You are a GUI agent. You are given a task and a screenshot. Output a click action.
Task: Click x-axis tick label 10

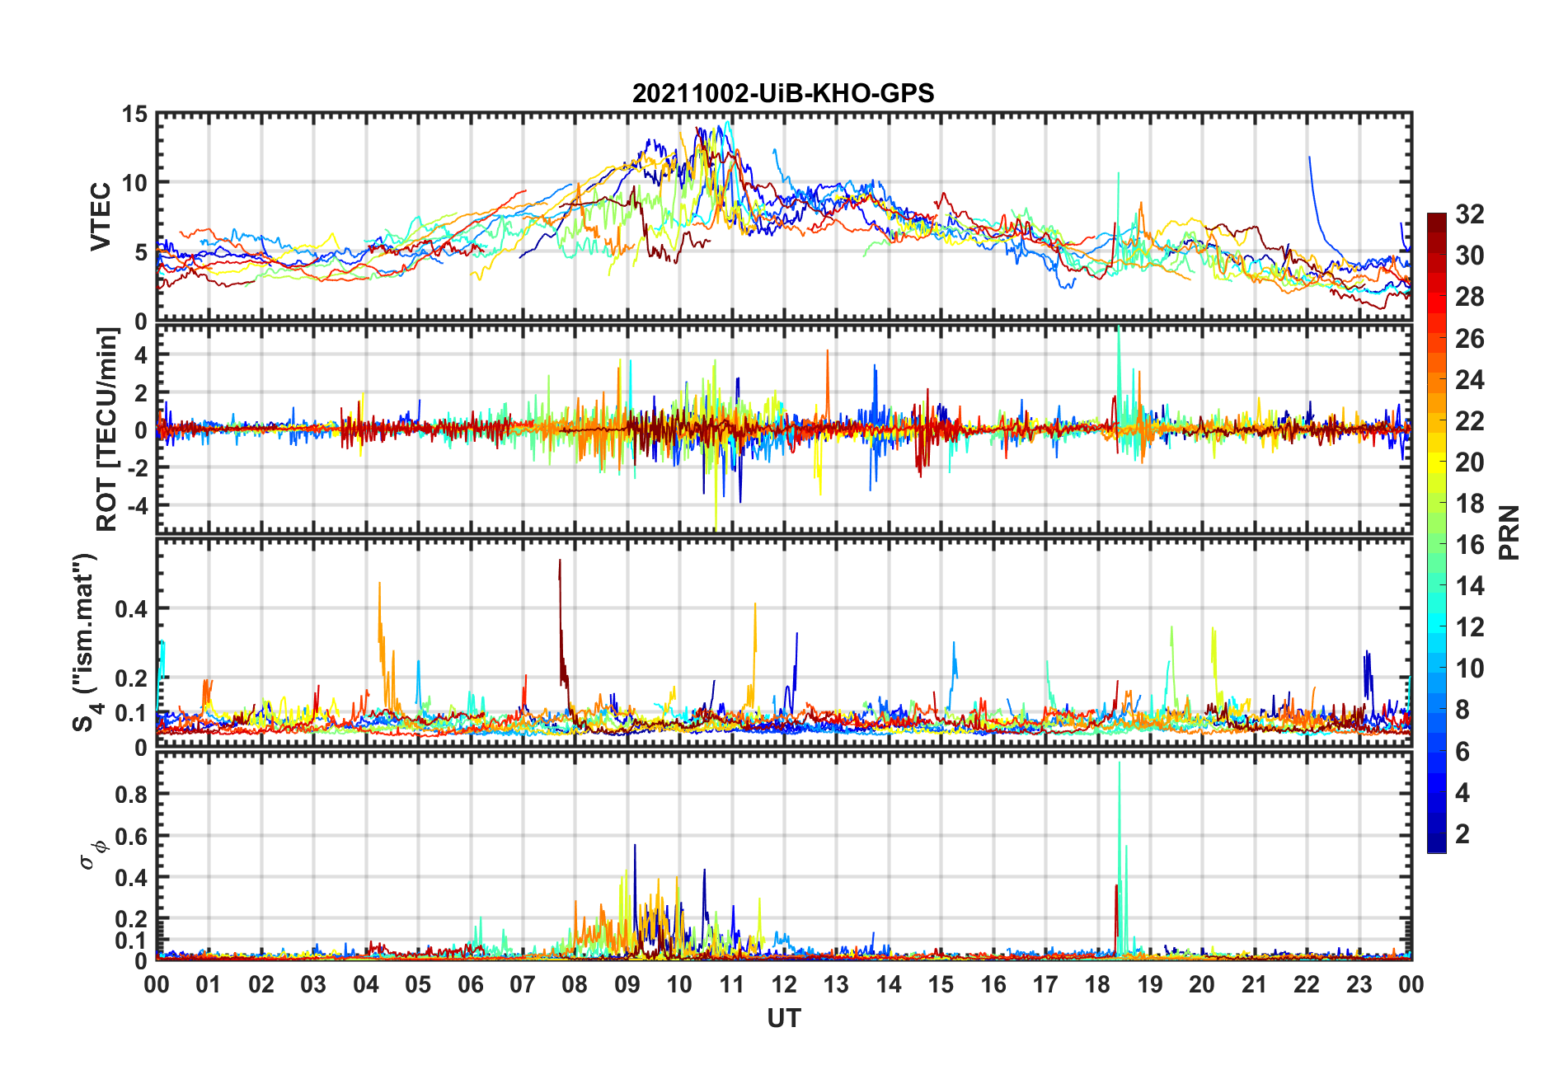click(679, 984)
